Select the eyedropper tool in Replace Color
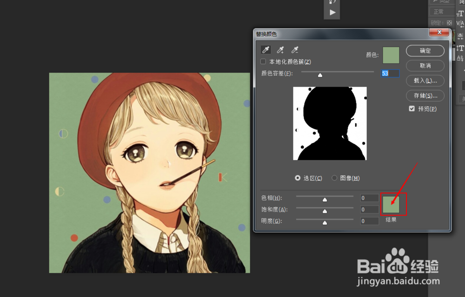This screenshot has width=465, height=297. pyautogui.click(x=266, y=50)
